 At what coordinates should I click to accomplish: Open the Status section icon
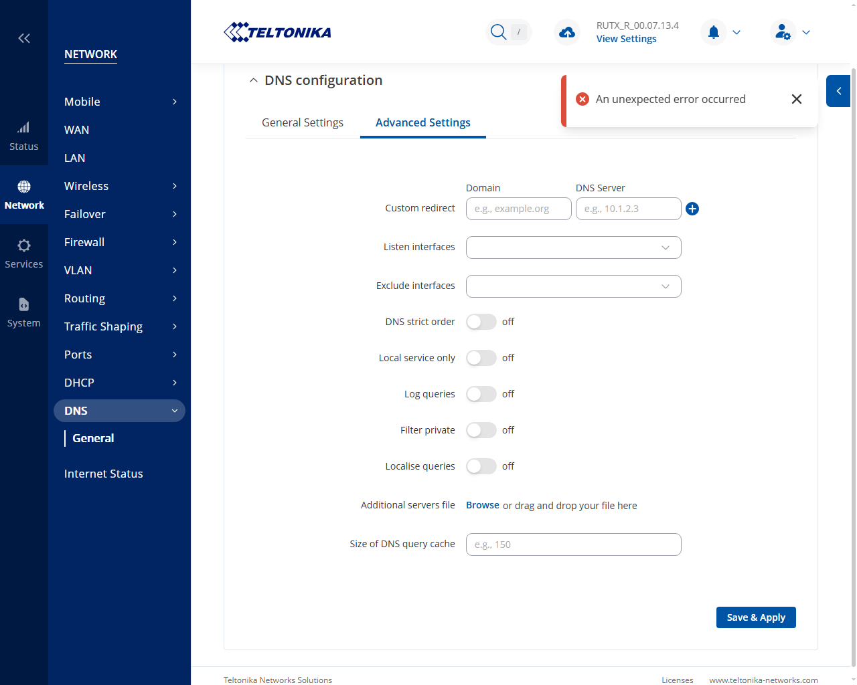click(23, 128)
